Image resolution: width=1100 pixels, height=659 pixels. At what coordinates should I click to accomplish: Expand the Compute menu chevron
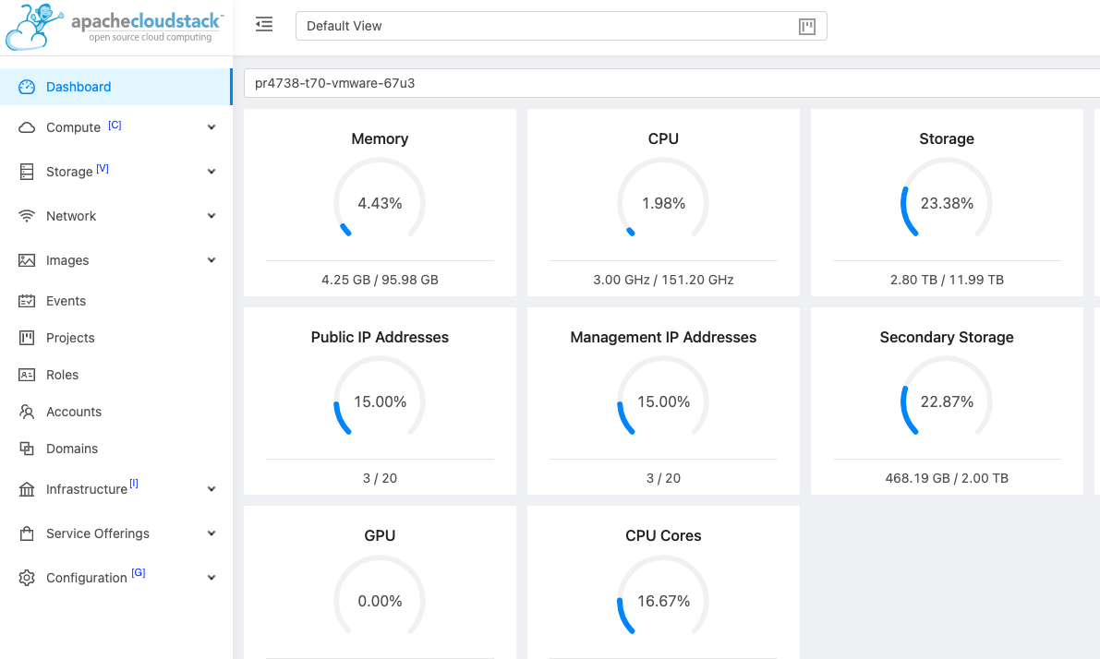(212, 127)
